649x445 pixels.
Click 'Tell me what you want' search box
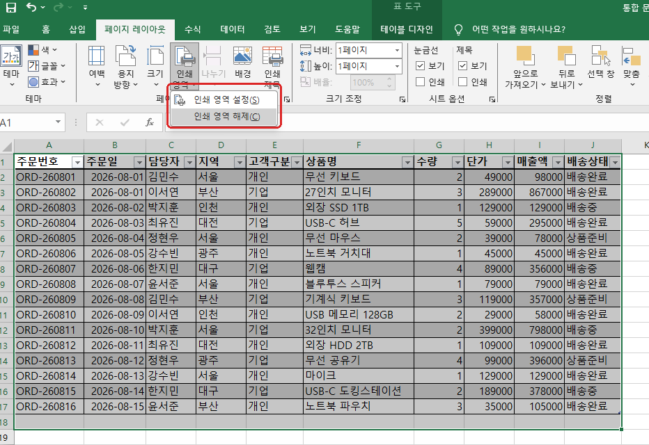click(519, 29)
